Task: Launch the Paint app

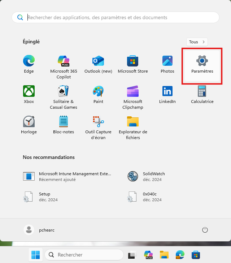Action: [x=98, y=95]
